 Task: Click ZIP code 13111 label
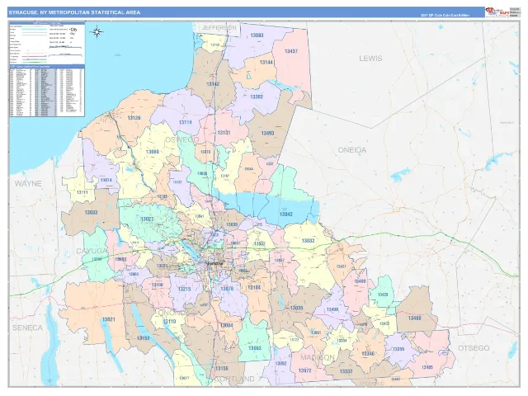(x=82, y=192)
